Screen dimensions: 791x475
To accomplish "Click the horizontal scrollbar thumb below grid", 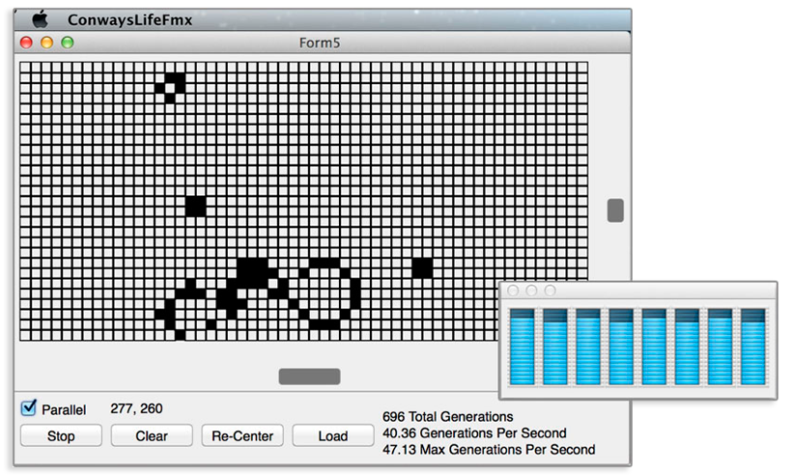I will coord(310,377).
